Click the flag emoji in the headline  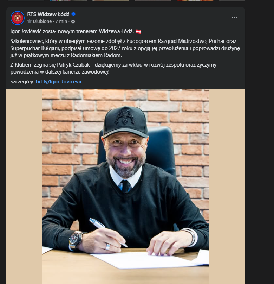(x=138, y=32)
